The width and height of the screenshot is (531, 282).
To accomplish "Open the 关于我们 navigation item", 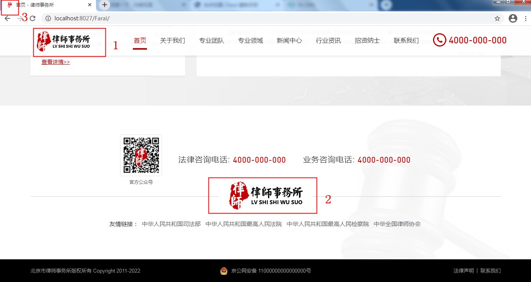I will 172,41.
